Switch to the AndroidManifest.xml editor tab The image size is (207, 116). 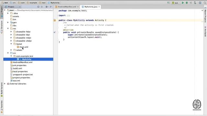pyautogui.click(x=67, y=7)
